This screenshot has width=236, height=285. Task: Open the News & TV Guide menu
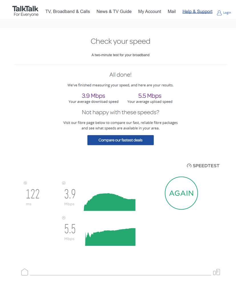pos(114,12)
